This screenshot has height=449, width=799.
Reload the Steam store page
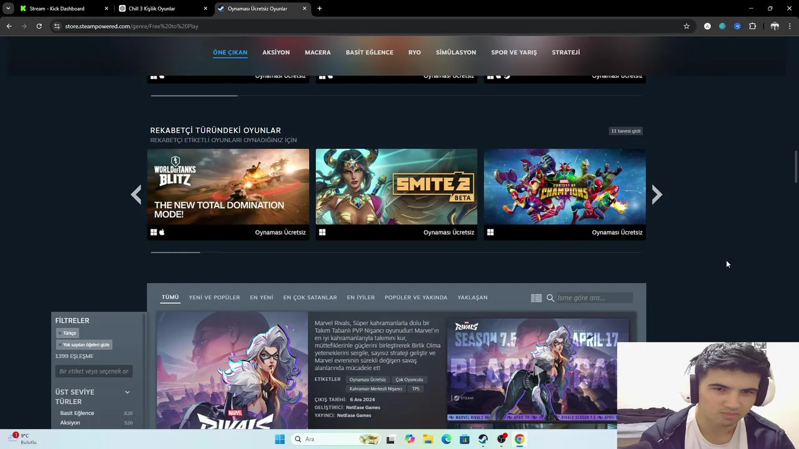point(39,26)
